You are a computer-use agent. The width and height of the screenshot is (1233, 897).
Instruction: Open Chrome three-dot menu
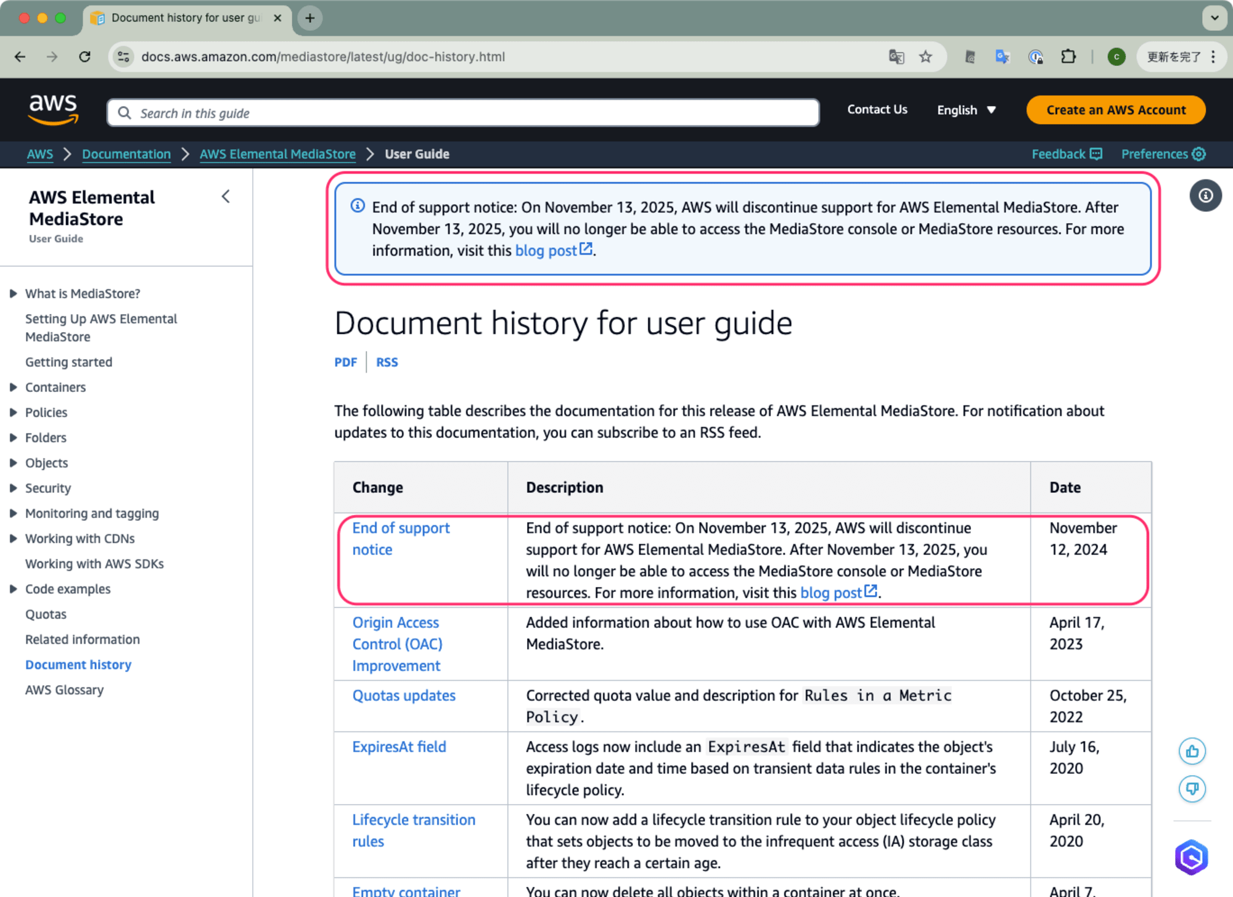coord(1213,57)
